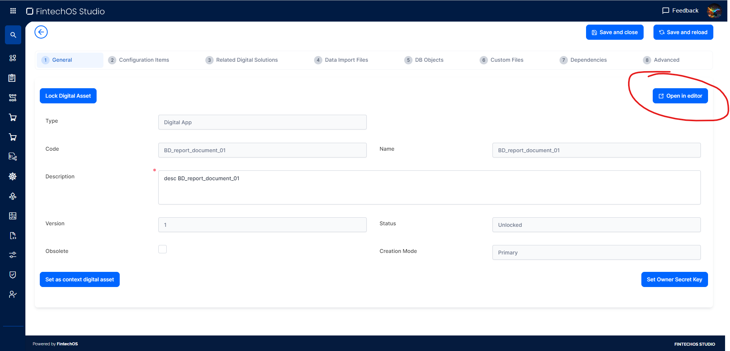Click the shield checkmark sidebar icon

[x=13, y=275]
